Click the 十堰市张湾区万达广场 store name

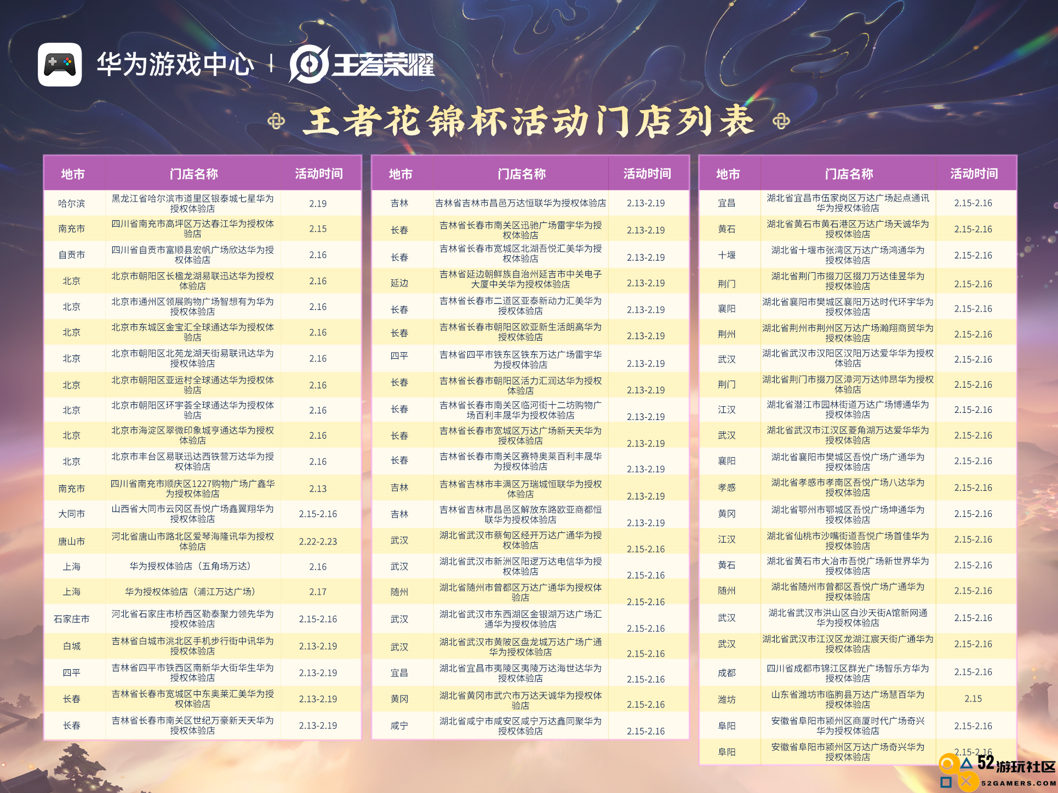848,255
